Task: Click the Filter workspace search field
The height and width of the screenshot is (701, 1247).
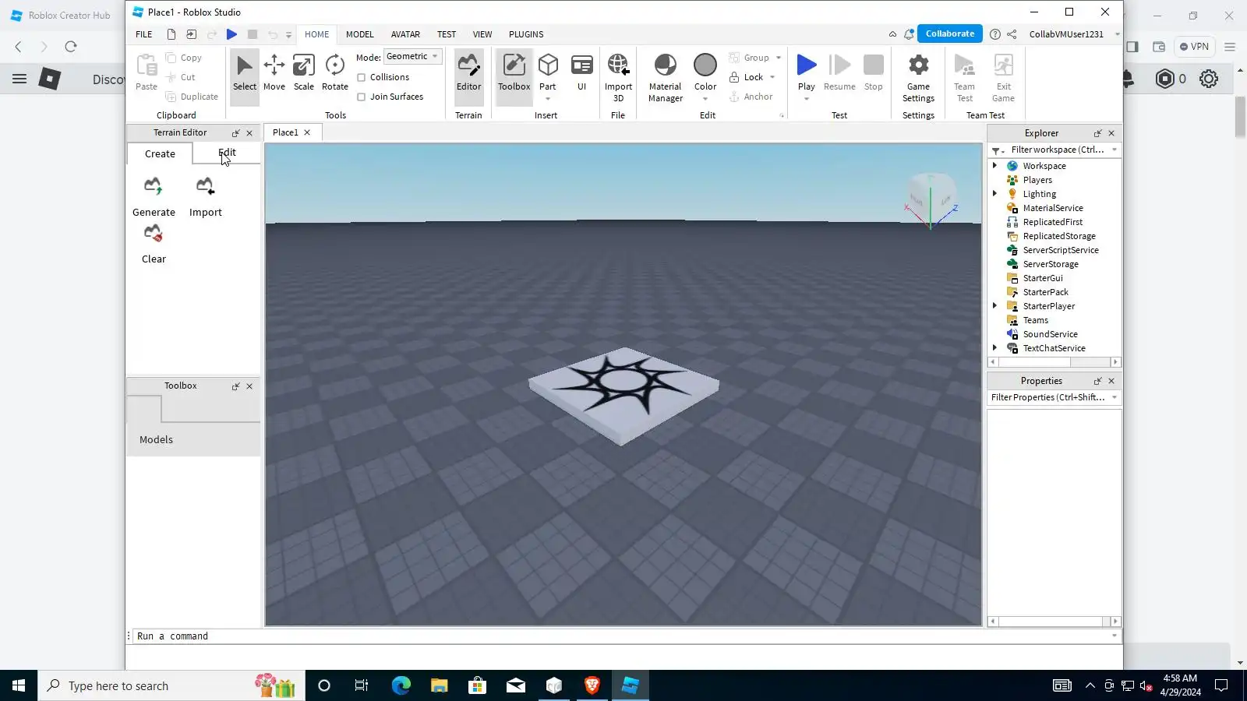Action: (1058, 150)
